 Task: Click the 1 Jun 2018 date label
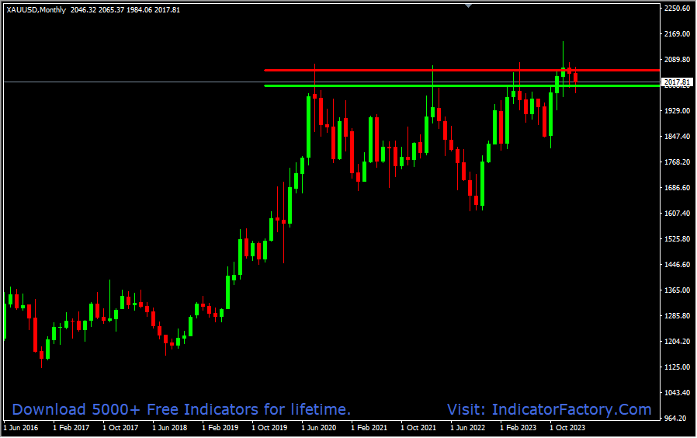(x=170, y=428)
